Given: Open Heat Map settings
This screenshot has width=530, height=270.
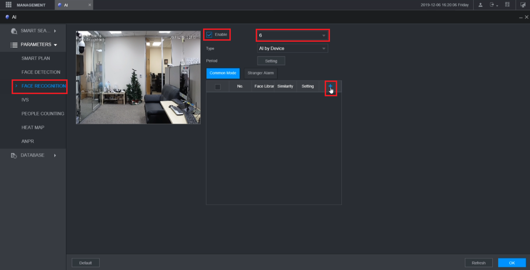Looking at the screenshot, I should tap(33, 128).
